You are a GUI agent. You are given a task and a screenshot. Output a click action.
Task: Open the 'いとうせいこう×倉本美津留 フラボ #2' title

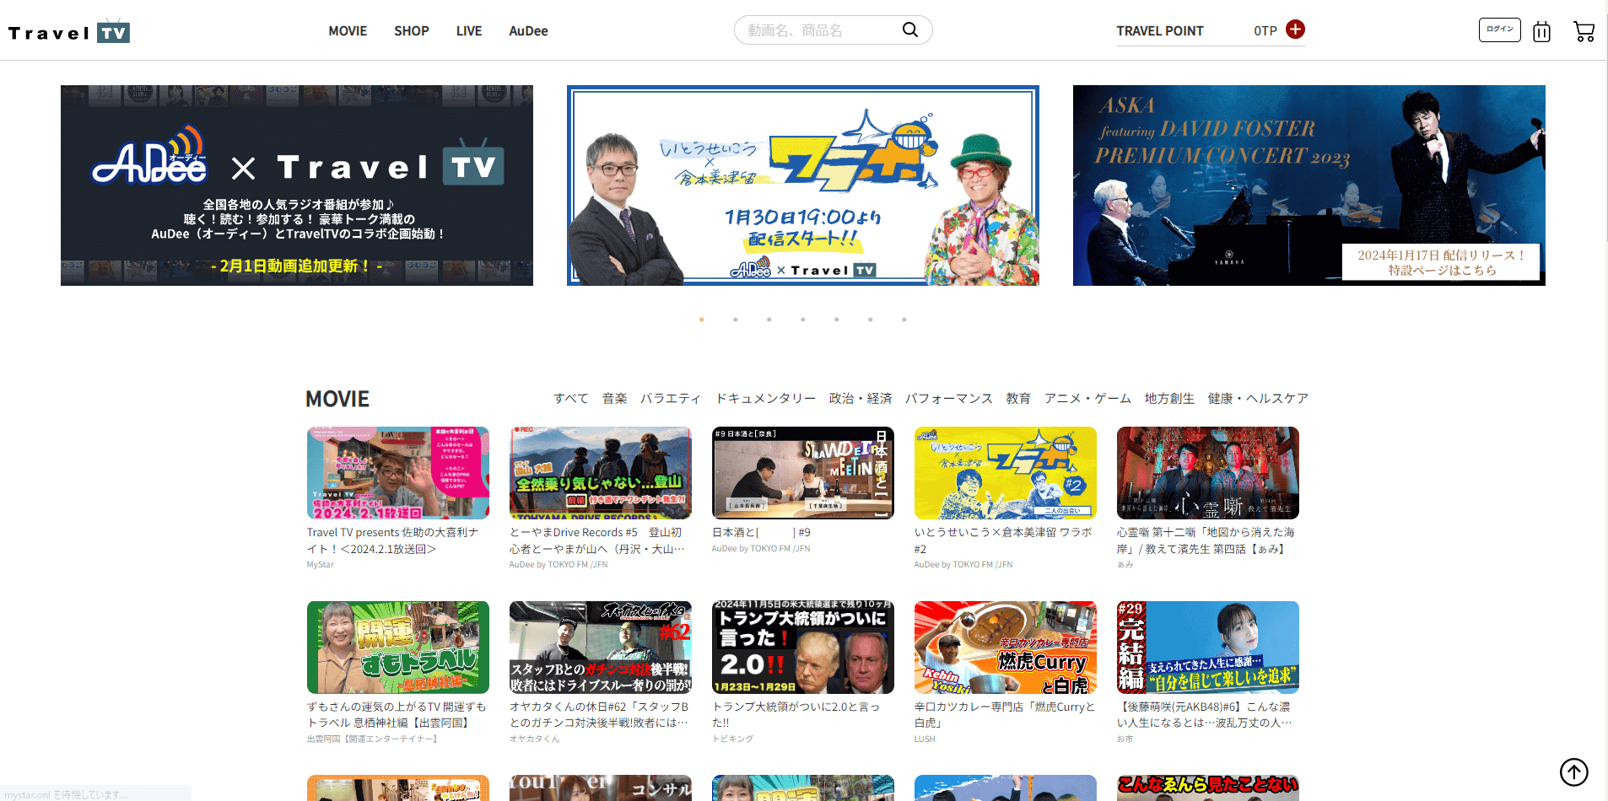click(x=1003, y=540)
